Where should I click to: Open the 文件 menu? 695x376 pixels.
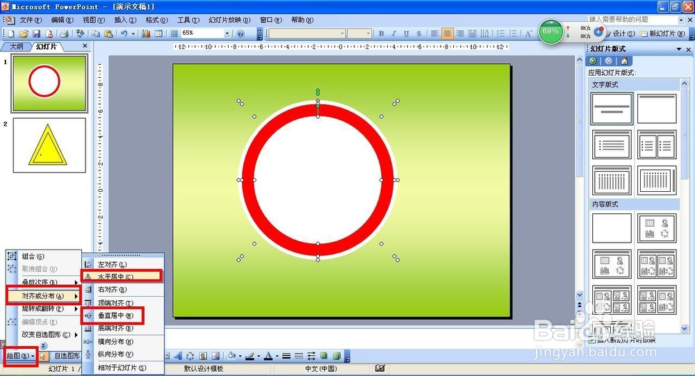point(30,20)
